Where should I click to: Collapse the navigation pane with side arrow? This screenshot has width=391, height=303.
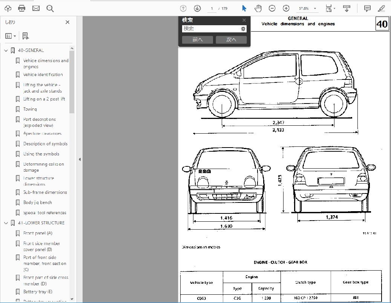click(x=80, y=159)
